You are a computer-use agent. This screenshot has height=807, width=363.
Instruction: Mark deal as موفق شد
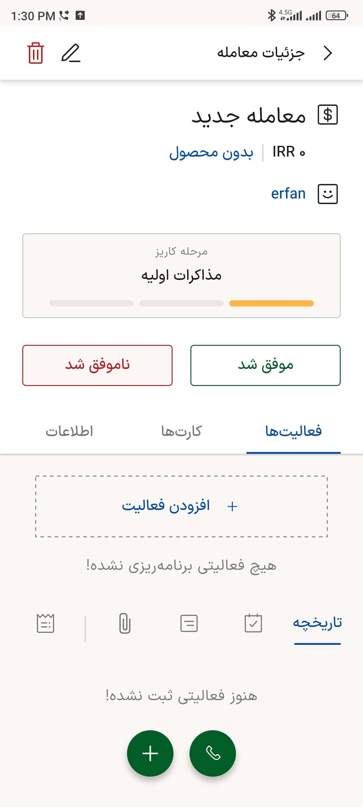265,365
